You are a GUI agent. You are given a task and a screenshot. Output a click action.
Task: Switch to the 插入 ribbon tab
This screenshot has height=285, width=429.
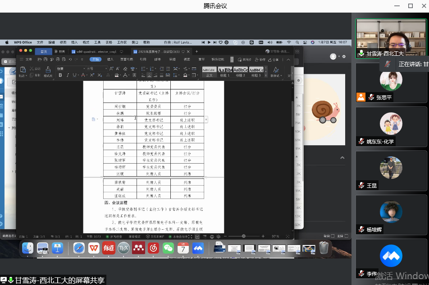[x=110, y=59]
